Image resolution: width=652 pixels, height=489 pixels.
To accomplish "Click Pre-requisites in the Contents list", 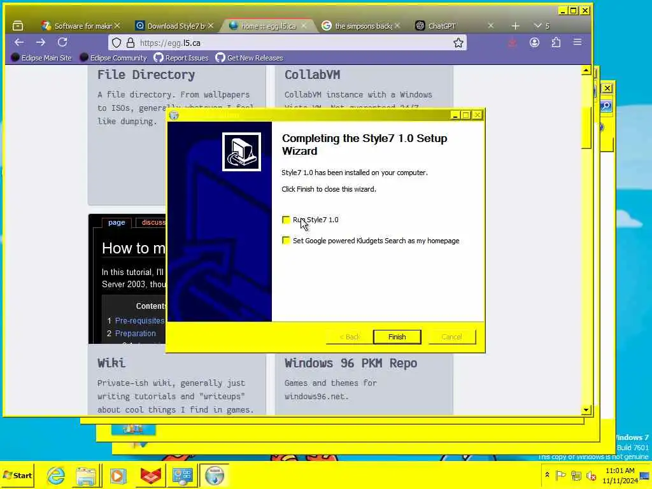I will 139,321.
